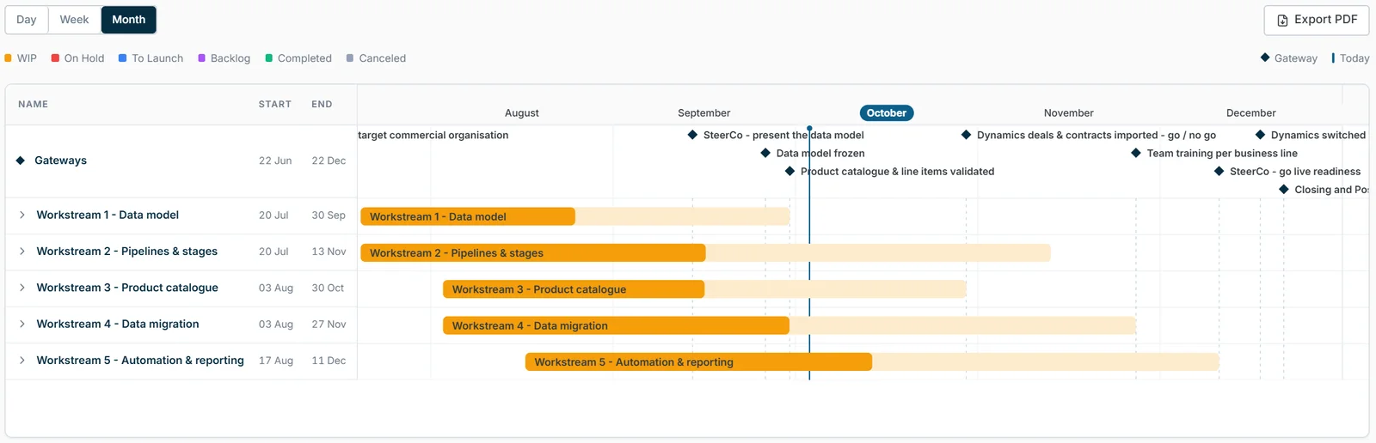Click SteerCo present the data model diamond
Viewport: 1376px width, 443px height.
pos(692,135)
